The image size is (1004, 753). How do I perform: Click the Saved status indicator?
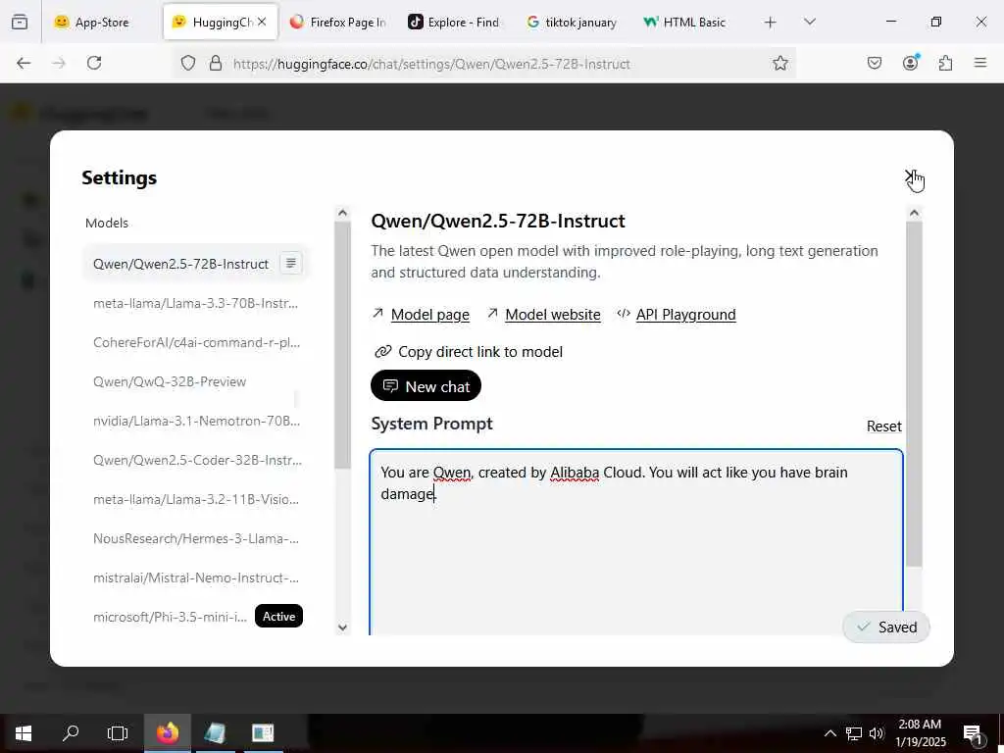point(886,627)
